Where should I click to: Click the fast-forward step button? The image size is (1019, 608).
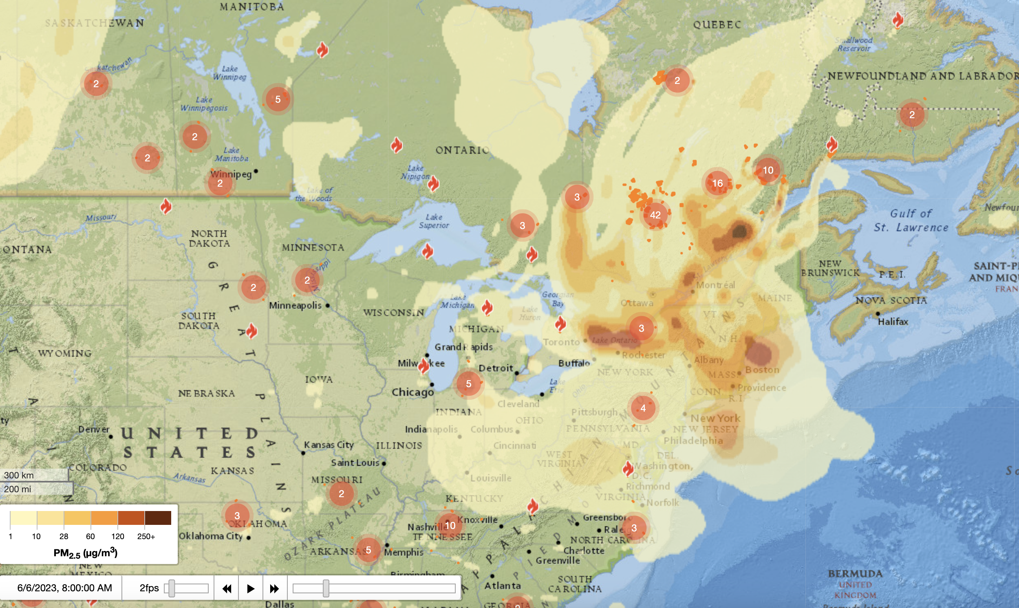click(x=274, y=588)
